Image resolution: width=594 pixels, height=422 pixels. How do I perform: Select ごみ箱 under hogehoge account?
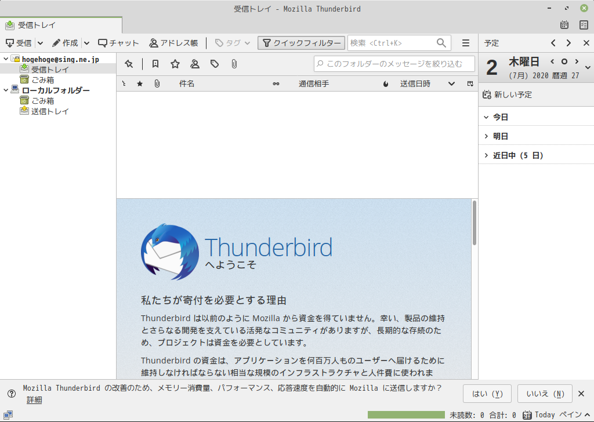coord(57,80)
